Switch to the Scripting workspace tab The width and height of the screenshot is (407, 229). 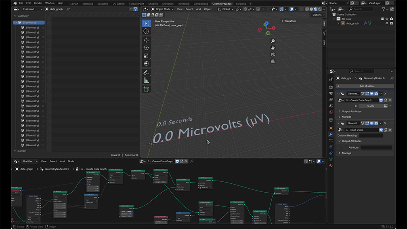click(241, 4)
